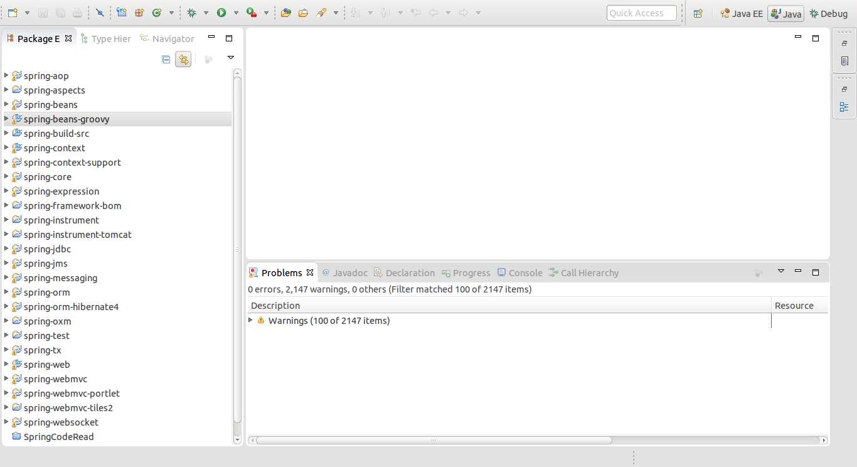Image resolution: width=857 pixels, height=467 pixels.
Task: Click the SpringCodeRead project folder icon
Action: point(17,436)
